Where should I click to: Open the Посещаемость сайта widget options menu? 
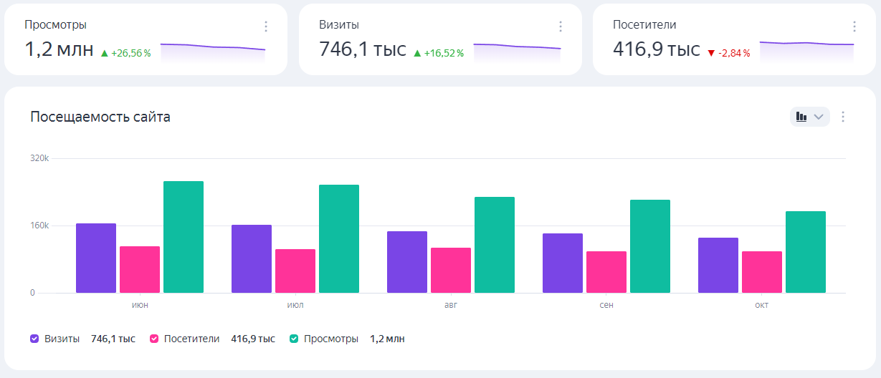coord(843,117)
